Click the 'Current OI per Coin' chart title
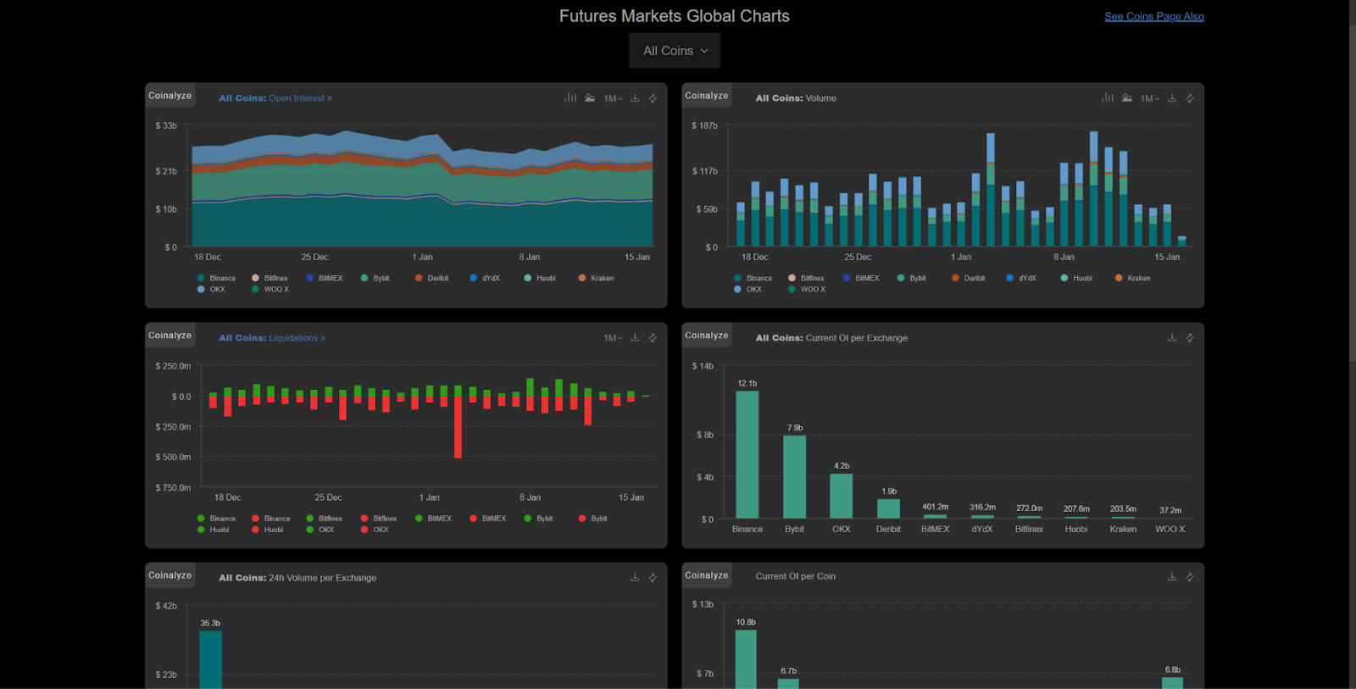This screenshot has width=1356, height=689. click(x=796, y=576)
